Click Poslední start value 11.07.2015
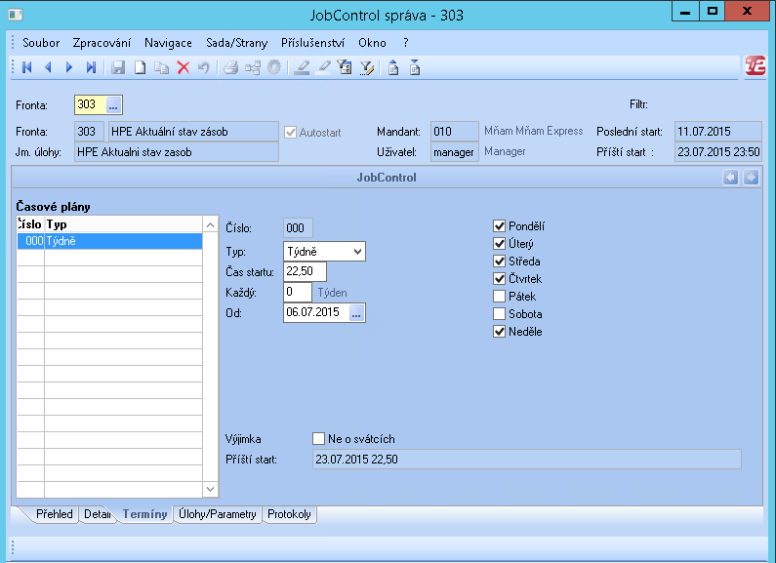This screenshot has width=776, height=563. click(717, 132)
